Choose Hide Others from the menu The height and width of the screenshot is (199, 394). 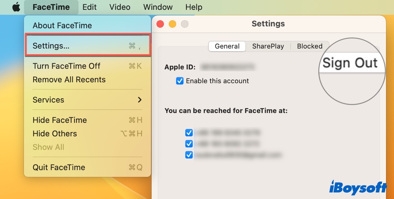coord(55,134)
